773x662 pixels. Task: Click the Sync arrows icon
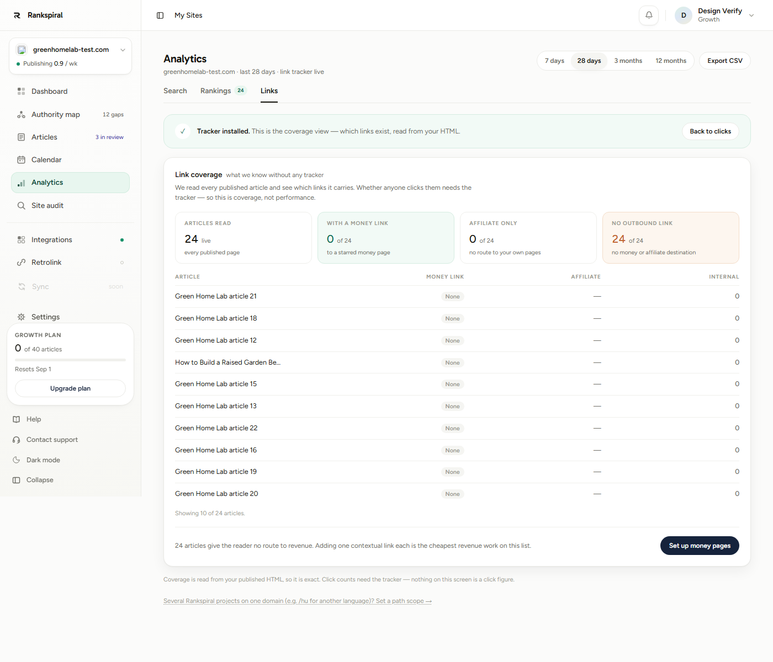pyautogui.click(x=22, y=287)
